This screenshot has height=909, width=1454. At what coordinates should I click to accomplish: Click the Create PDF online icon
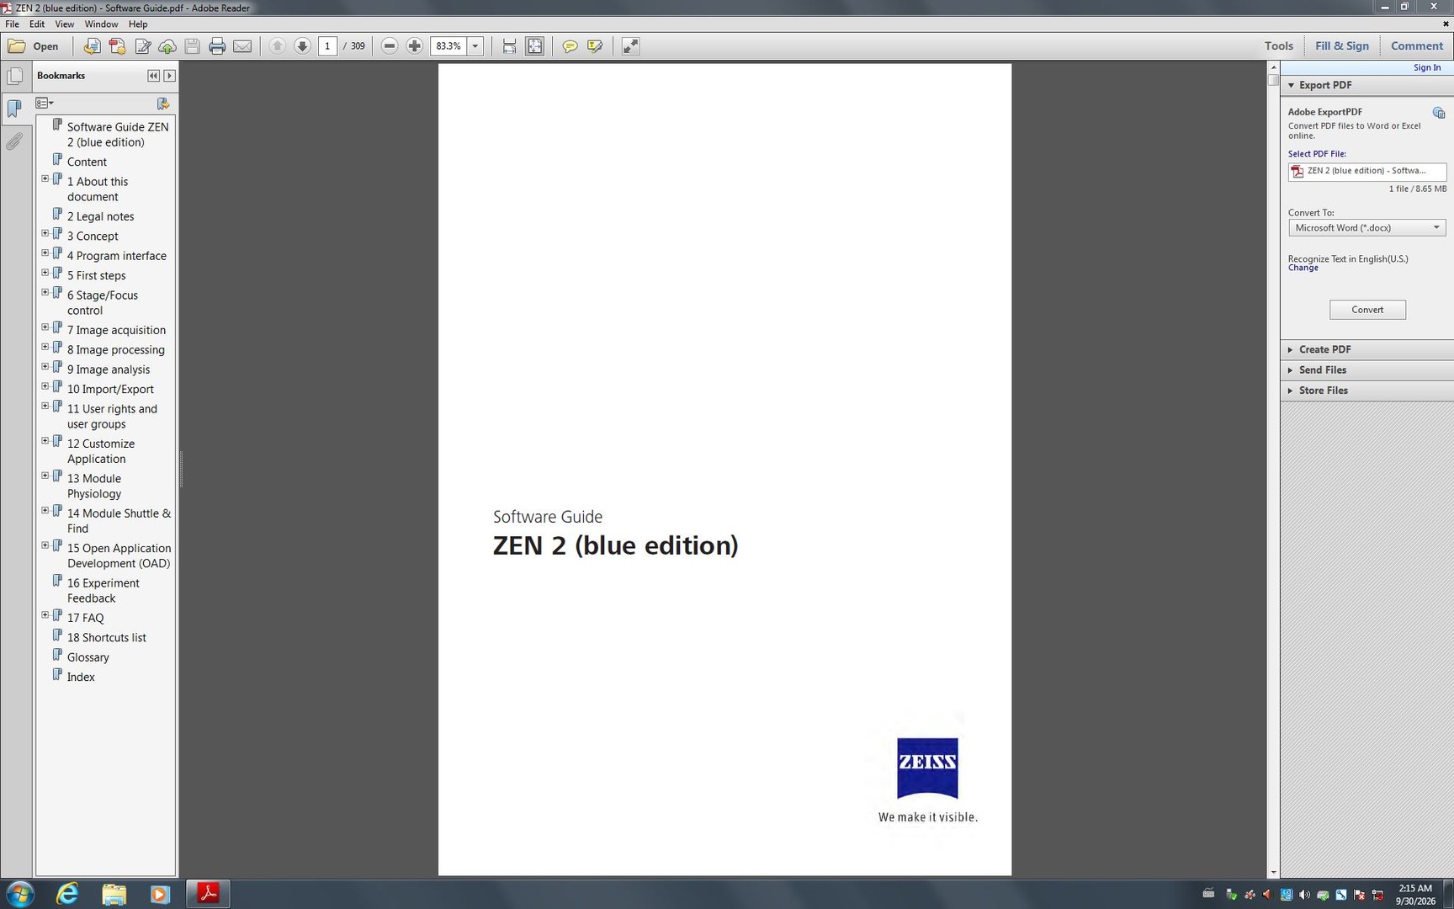tap(92, 46)
